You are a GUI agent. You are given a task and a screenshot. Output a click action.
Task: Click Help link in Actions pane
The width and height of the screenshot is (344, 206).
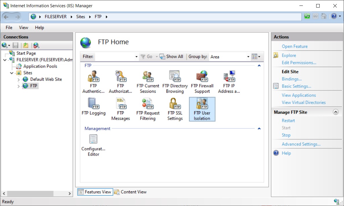286,153
